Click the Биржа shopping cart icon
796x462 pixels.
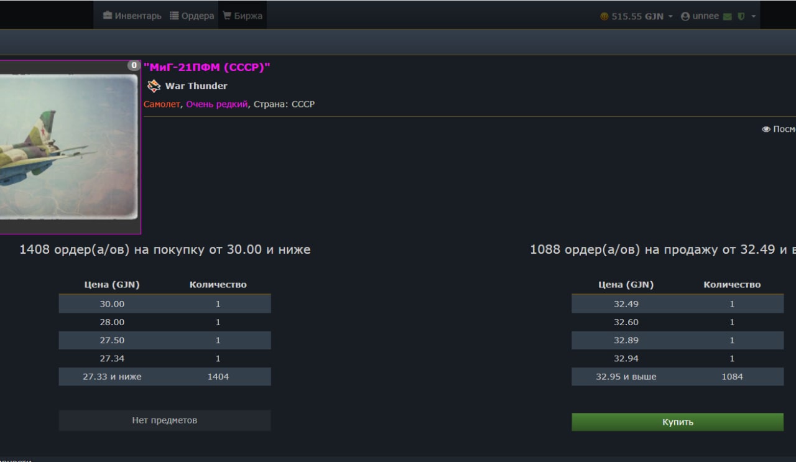click(227, 16)
